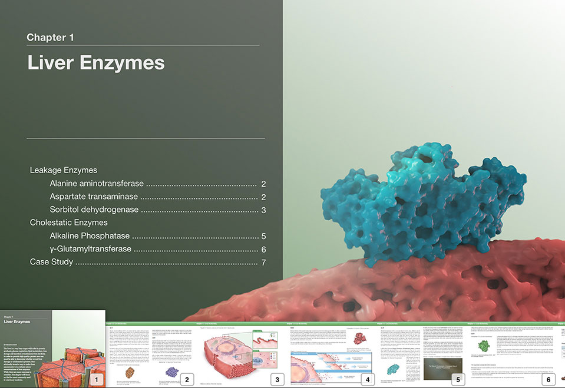Select the Liver Enzymes chapter title
The height and width of the screenshot is (388, 565).
pos(96,62)
